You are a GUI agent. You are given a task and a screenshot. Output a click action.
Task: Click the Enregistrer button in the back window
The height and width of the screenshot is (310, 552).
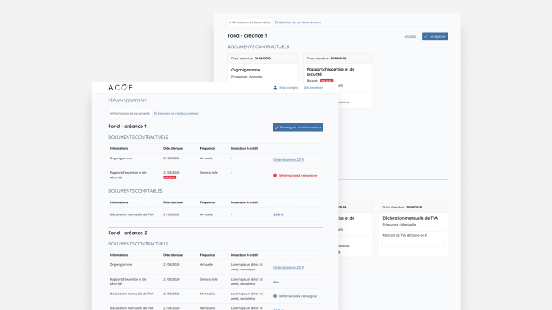pyautogui.click(x=435, y=36)
